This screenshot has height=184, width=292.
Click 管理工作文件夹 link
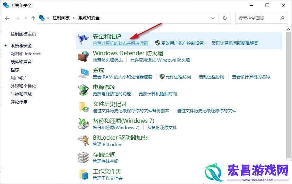tap(108, 178)
